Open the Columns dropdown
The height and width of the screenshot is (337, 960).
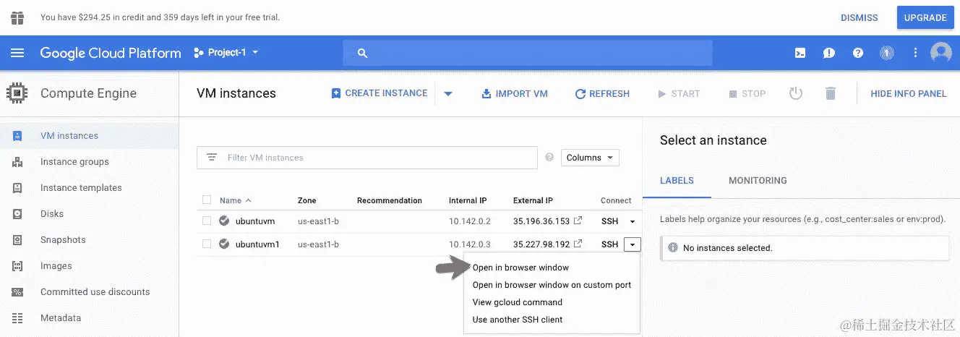coord(590,158)
